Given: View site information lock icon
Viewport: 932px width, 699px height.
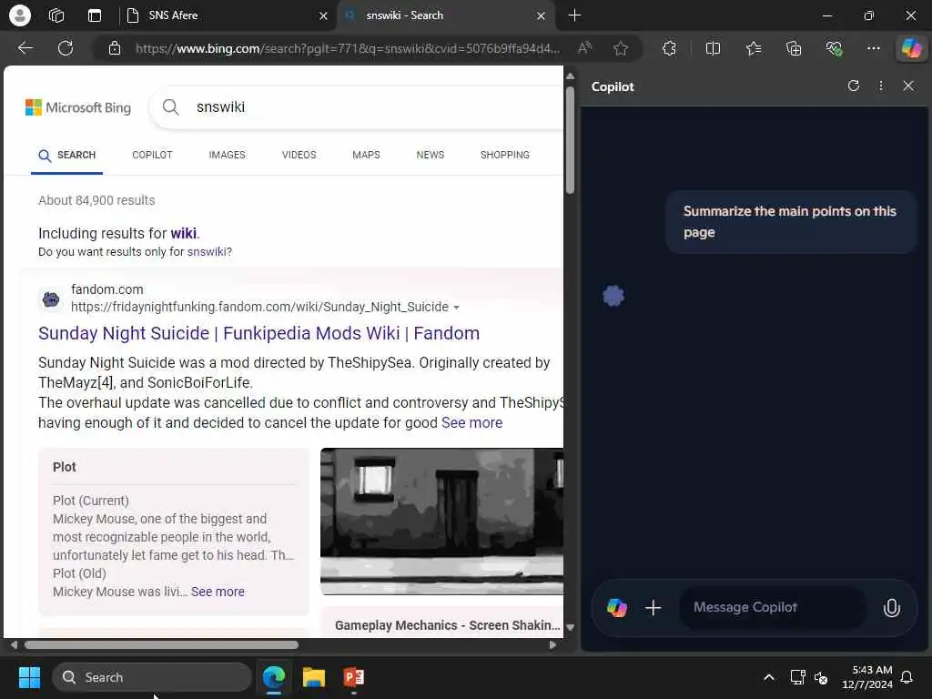Looking at the screenshot, I should [x=115, y=48].
